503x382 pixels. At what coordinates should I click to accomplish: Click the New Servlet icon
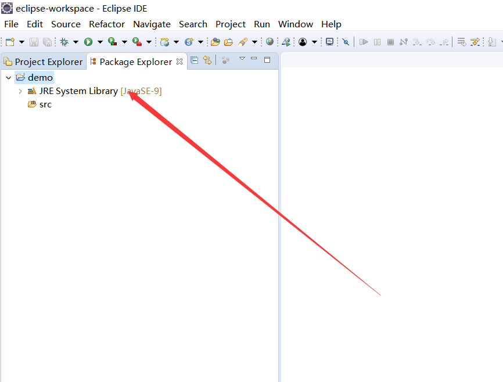pyautogui.click(x=189, y=42)
